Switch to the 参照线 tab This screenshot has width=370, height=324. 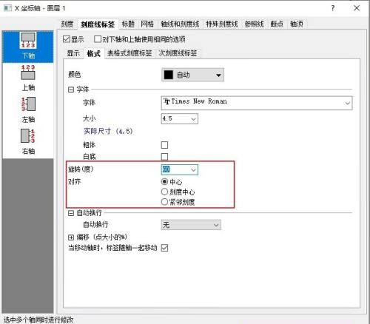coord(254,24)
